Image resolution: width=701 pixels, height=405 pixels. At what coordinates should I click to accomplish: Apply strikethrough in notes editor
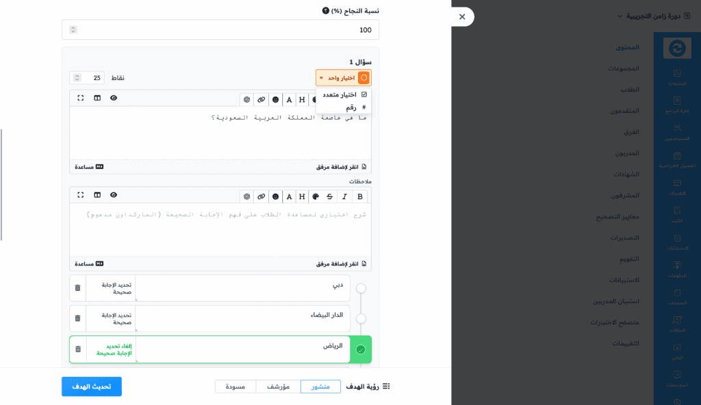pos(329,197)
